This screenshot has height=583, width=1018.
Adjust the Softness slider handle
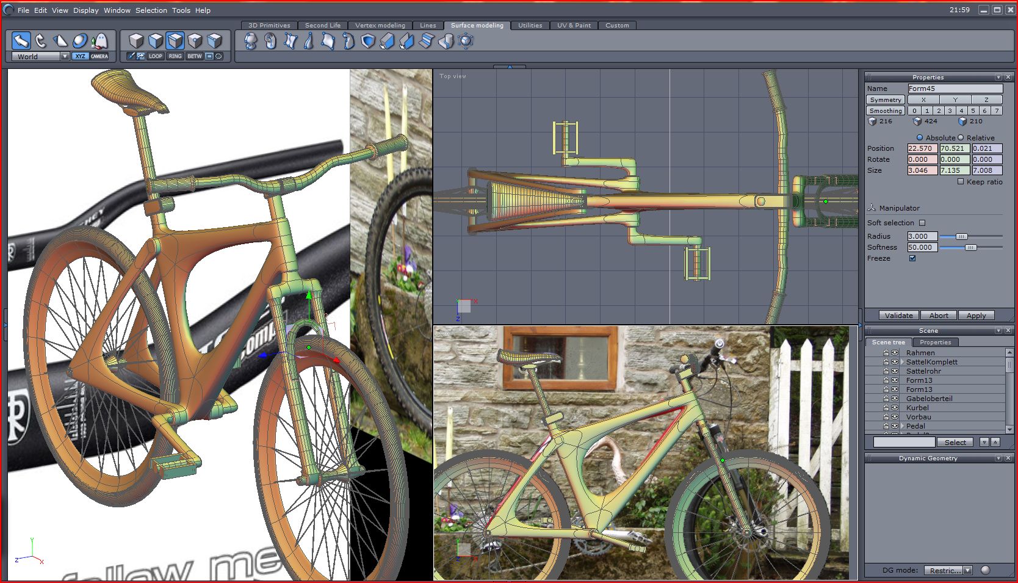pos(970,247)
